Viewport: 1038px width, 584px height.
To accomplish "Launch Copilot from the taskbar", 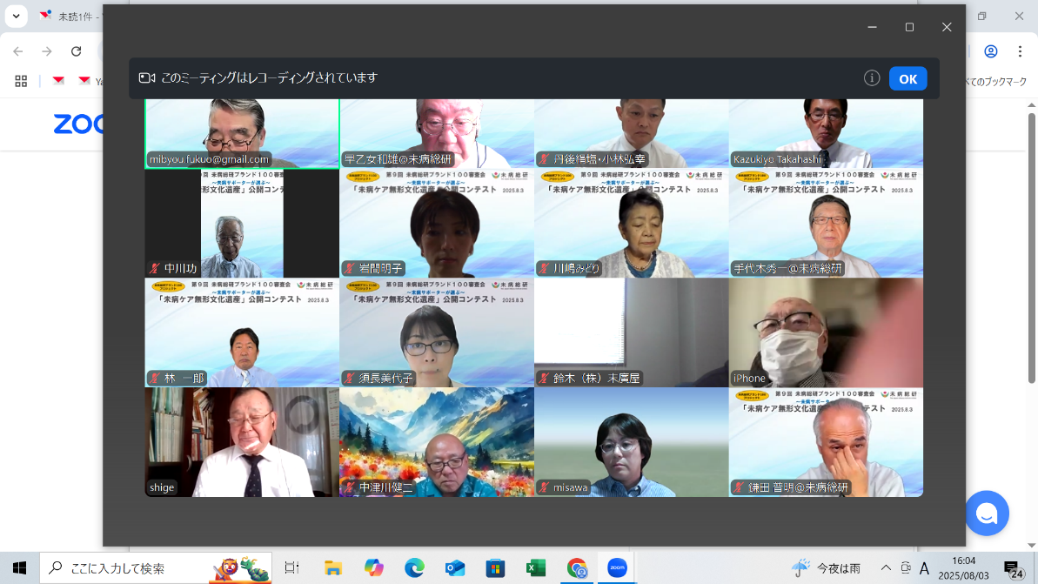I will [x=374, y=568].
